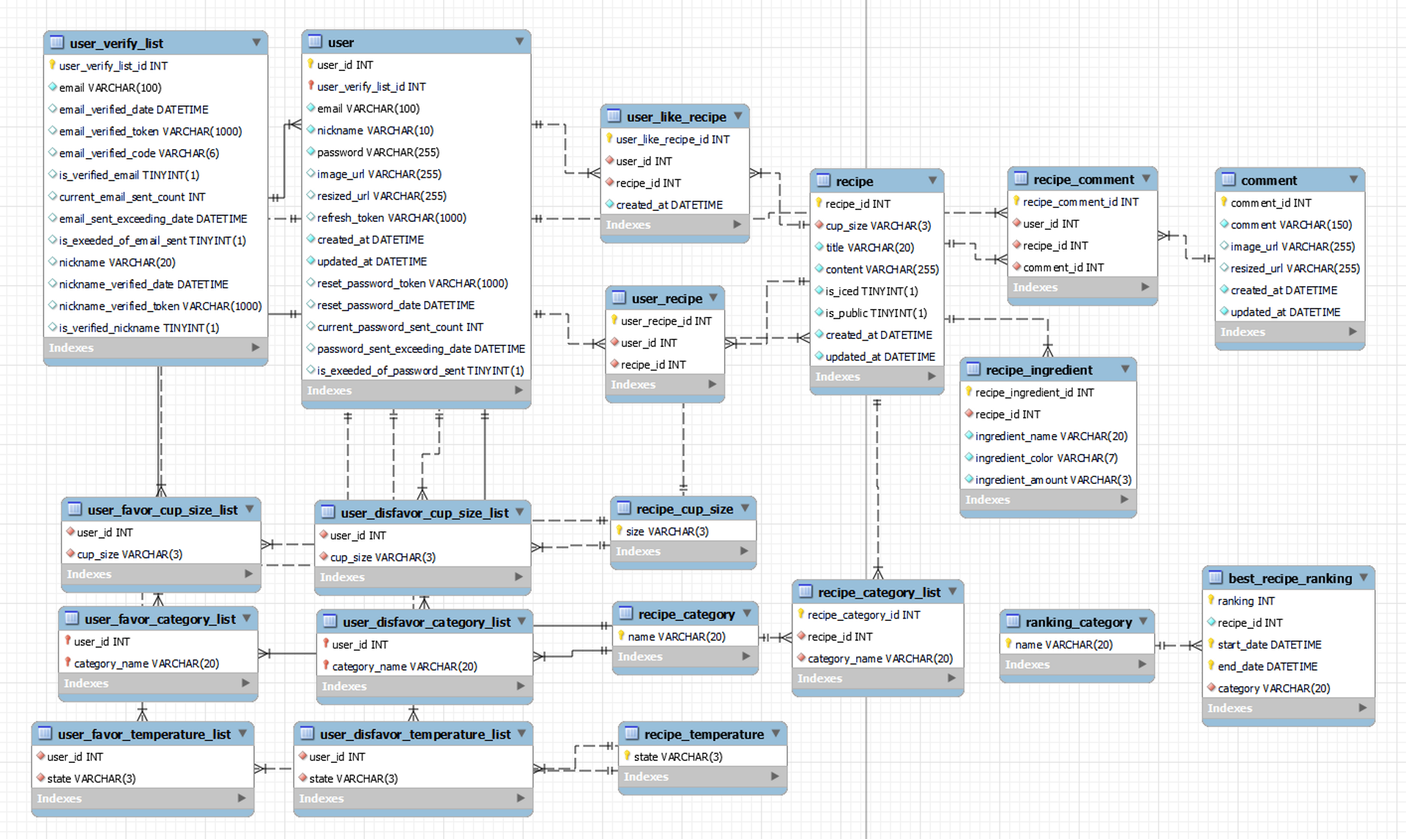Screen dimensions: 1406x839
Task: Select the user_recipe table title
Action: tap(667, 298)
